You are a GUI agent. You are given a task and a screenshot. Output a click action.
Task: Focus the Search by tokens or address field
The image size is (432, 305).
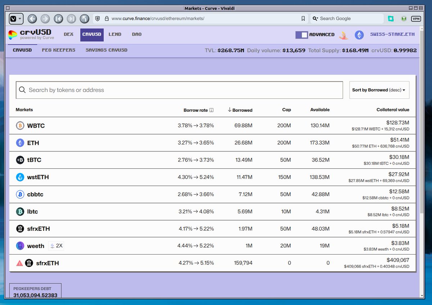(x=179, y=90)
